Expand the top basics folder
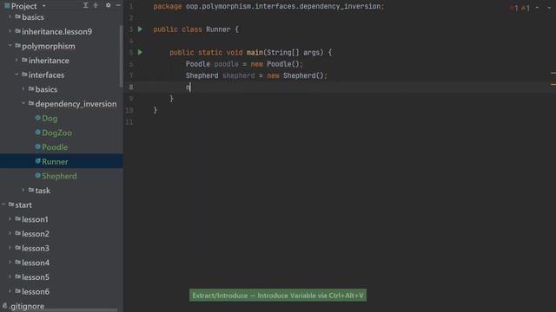 pos(10,16)
